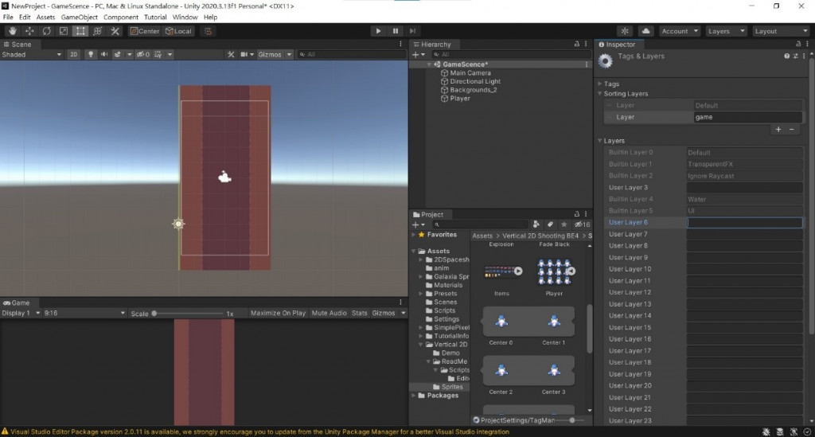The height and width of the screenshot is (437, 815).
Task: Toggle the Scene grid visibility
Action: (158, 54)
